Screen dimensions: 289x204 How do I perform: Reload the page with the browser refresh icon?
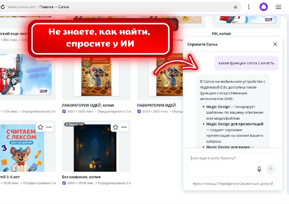(3, 7)
